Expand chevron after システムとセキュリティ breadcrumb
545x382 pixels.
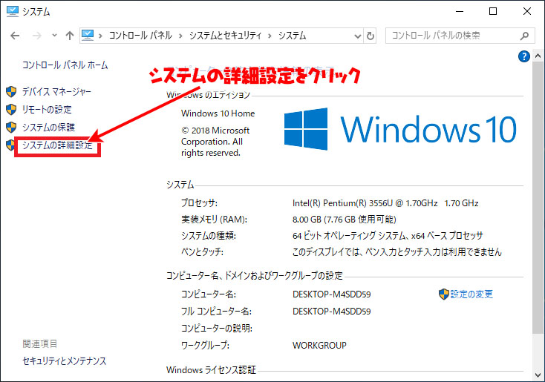(x=270, y=36)
